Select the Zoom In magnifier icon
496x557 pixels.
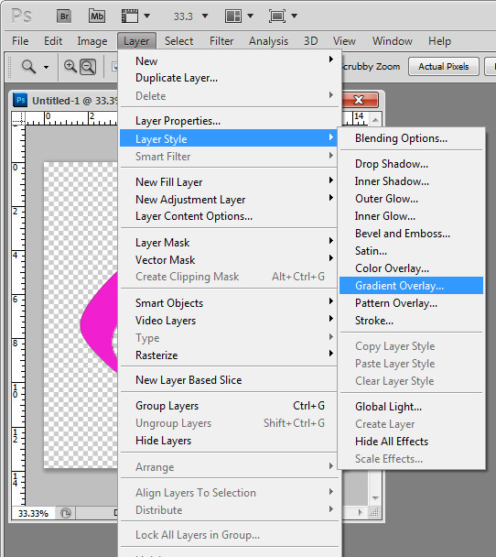tap(70, 67)
